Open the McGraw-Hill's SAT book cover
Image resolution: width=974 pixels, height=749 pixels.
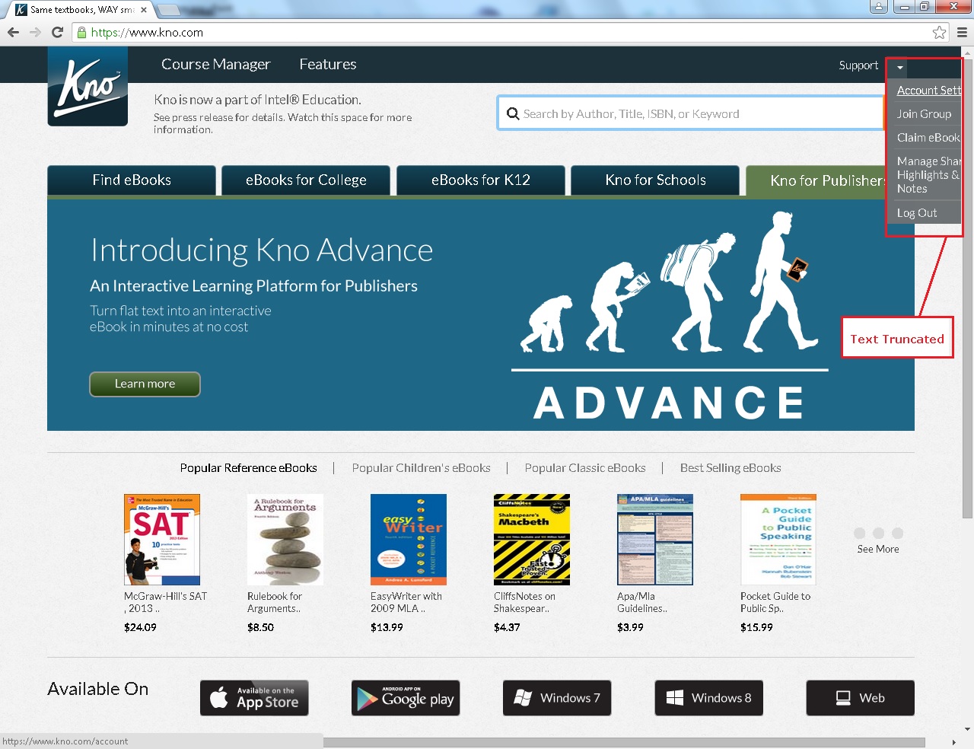[x=162, y=540]
